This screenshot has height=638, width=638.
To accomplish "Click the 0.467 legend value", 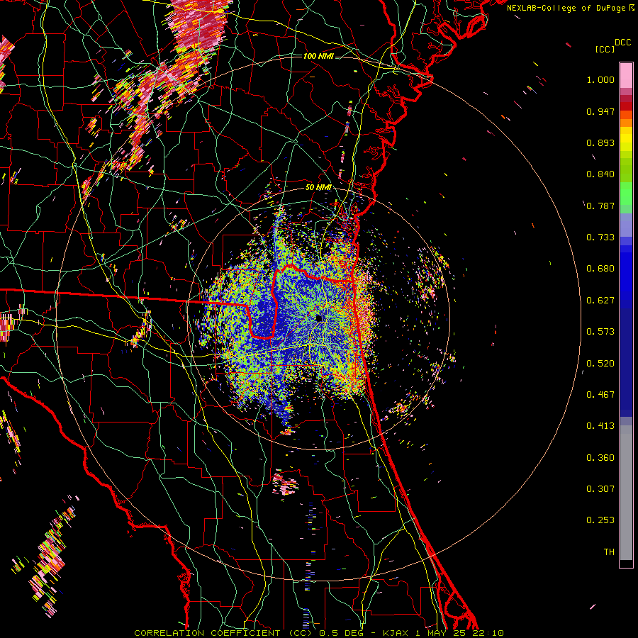I will tap(600, 395).
